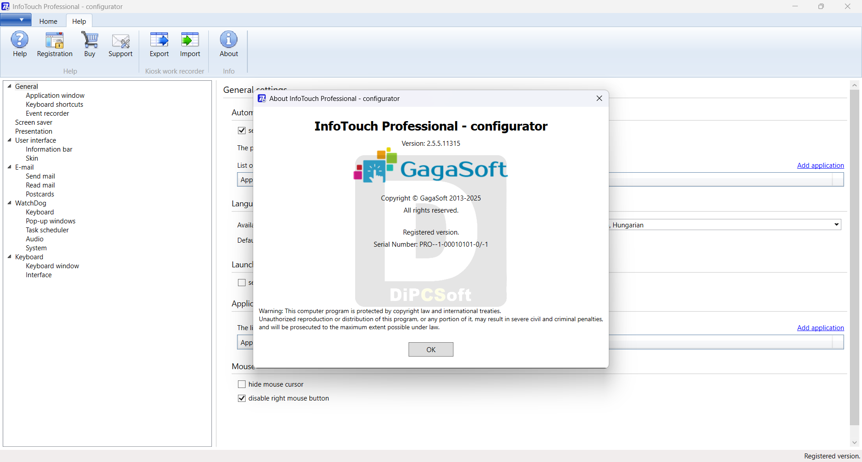
Task: Open Event recorder settings
Action: point(47,113)
